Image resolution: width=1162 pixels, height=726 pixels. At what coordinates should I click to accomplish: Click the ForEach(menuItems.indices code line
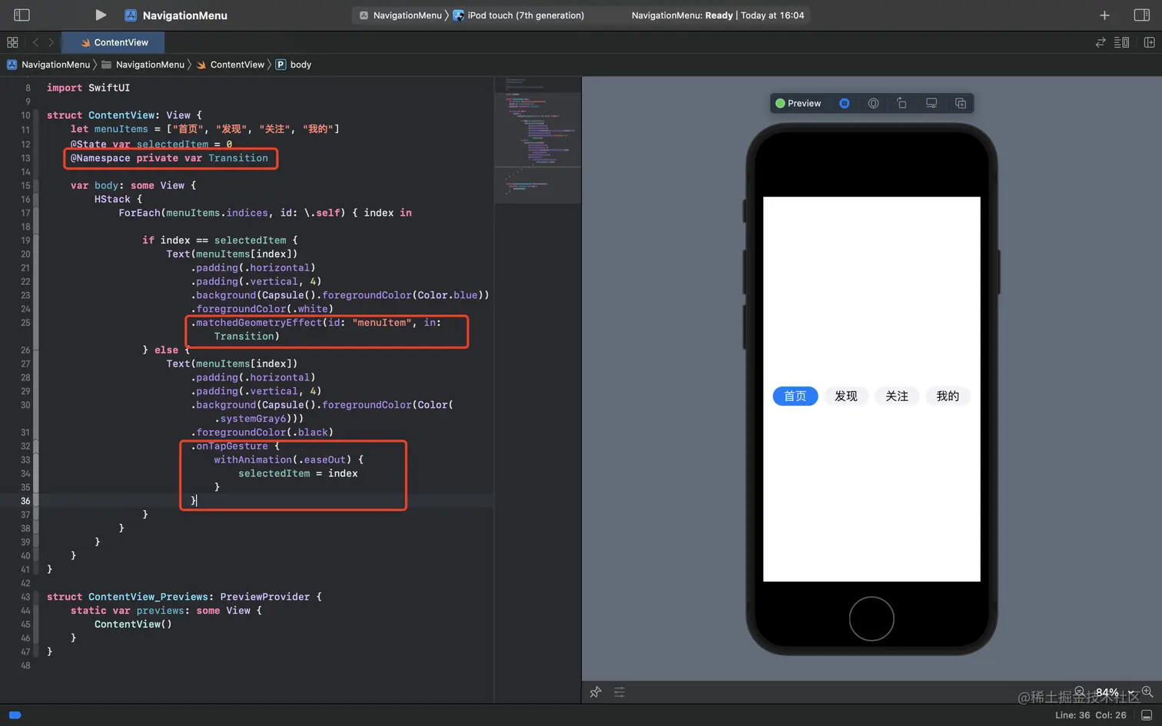click(x=265, y=213)
